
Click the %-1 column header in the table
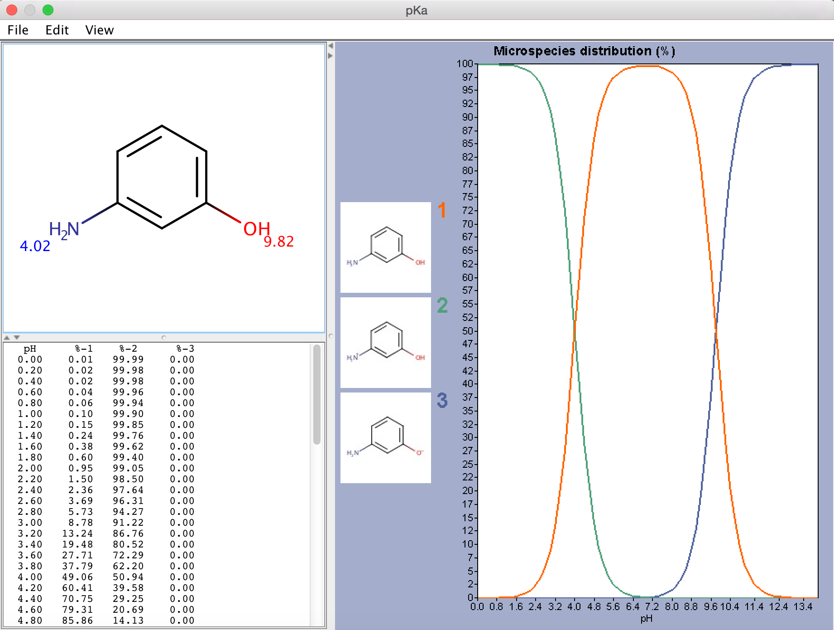point(84,349)
